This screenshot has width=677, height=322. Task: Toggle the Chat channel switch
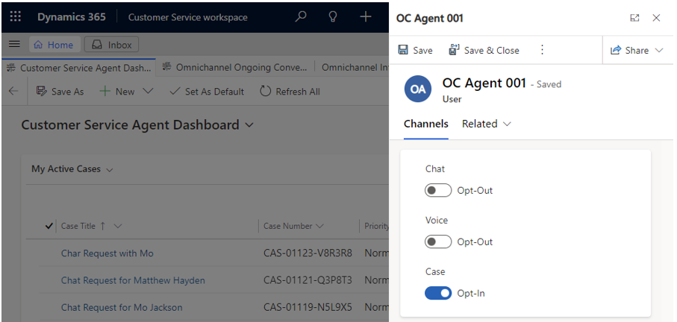tap(438, 190)
